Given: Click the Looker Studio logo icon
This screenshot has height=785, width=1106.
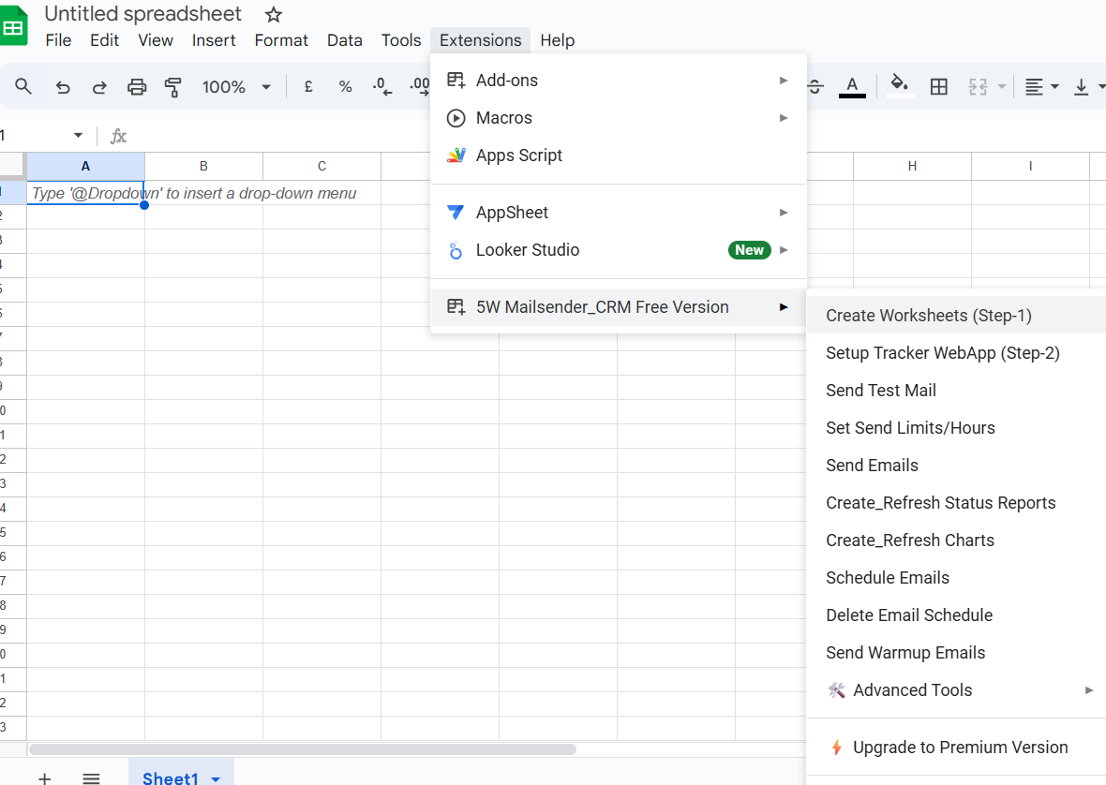Looking at the screenshot, I should [456, 250].
